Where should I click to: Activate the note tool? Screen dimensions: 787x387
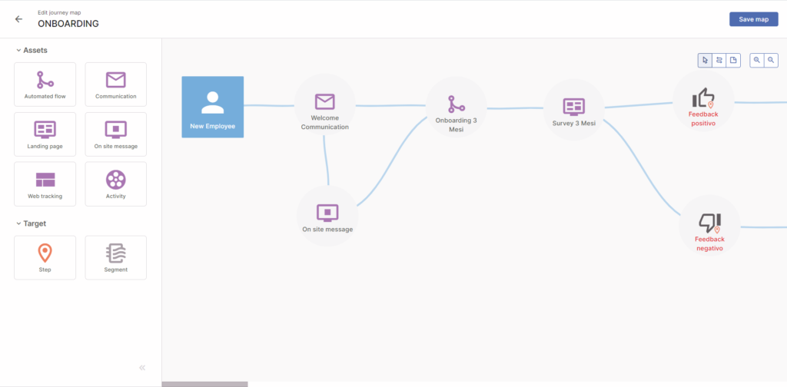tap(733, 60)
